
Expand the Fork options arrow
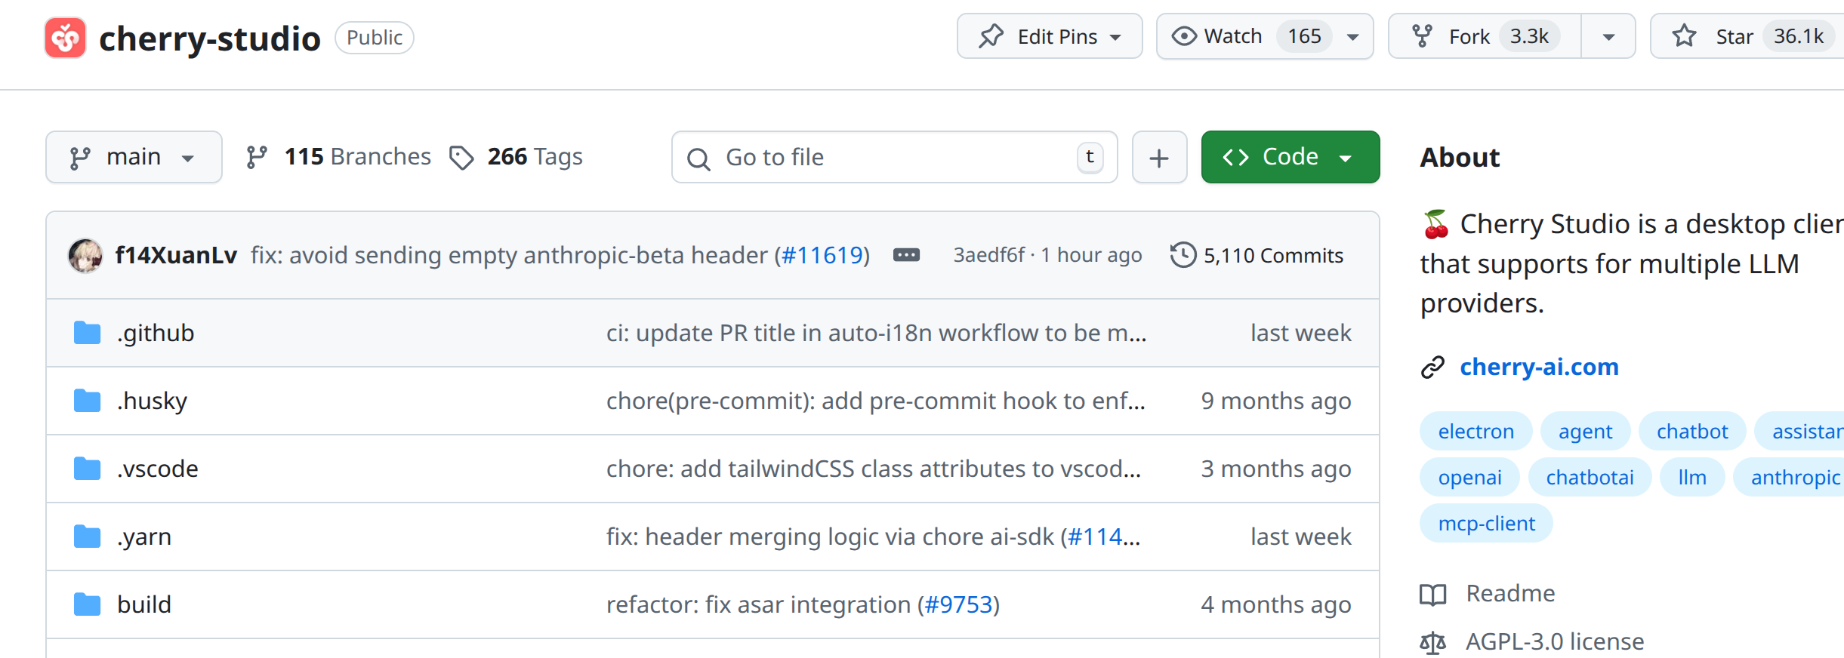point(1608,36)
